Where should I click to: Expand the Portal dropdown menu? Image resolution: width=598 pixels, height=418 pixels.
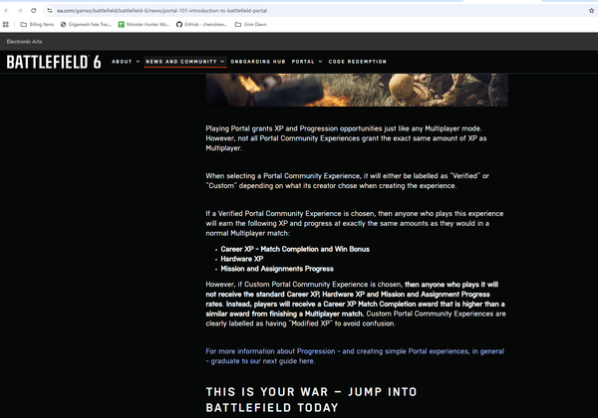point(306,62)
